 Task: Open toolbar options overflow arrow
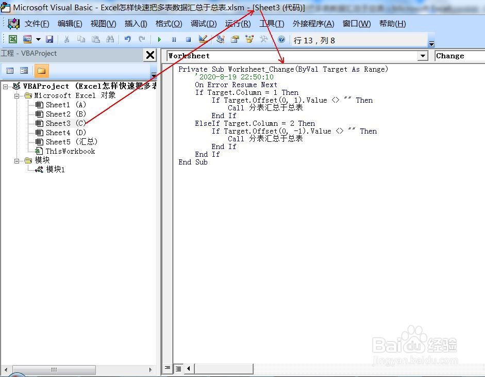click(431, 44)
